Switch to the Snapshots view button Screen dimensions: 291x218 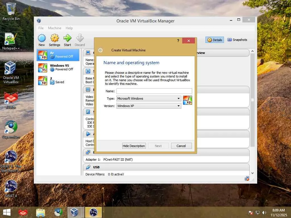237,40
